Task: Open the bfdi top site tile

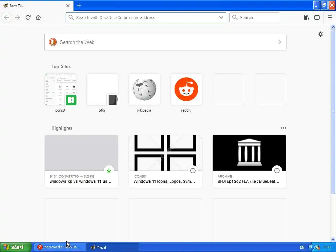Action: [x=102, y=90]
